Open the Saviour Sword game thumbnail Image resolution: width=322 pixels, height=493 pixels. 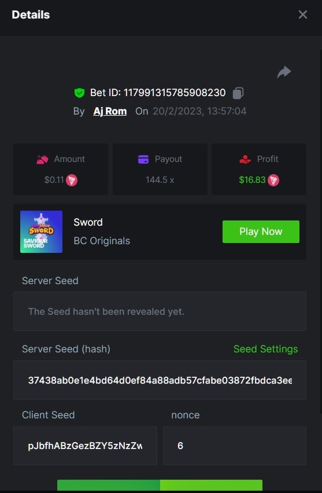[x=42, y=231]
